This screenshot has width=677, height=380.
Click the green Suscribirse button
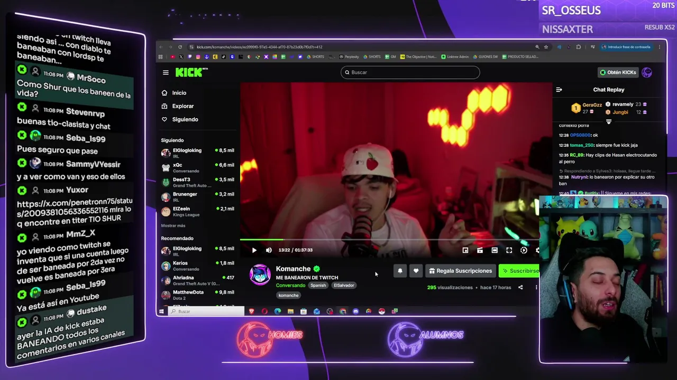pos(519,271)
